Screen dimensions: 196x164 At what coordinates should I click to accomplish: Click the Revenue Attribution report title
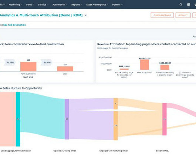click(x=146, y=44)
